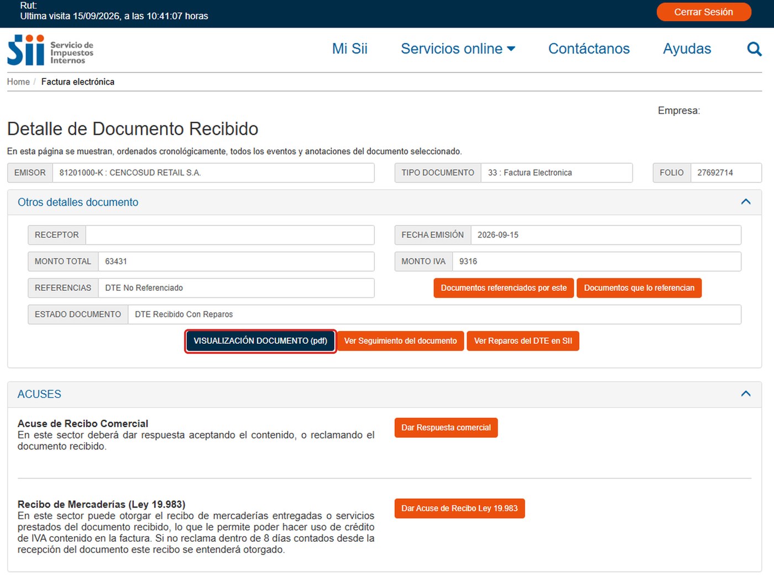The height and width of the screenshot is (576, 774).
Task: Click the ACUSES heading text
Action: pyautogui.click(x=39, y=394)
